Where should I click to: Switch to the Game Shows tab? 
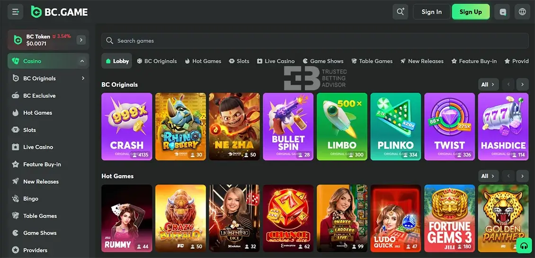[x=323, y=61]
